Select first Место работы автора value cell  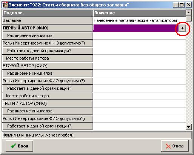click(x=139, y=58)
